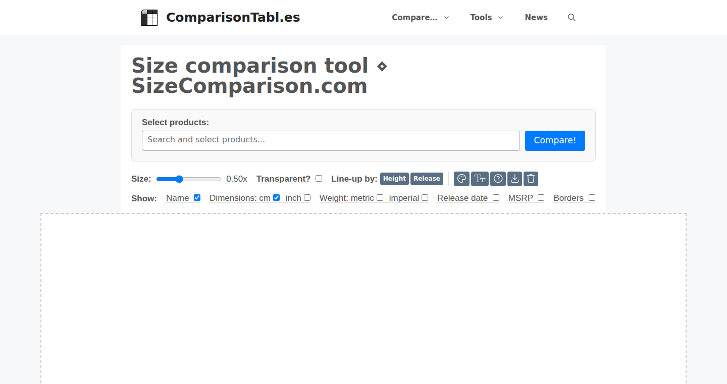Line up products by Release
The width and height of the screenshot is (727, 384).
(427, 179)
